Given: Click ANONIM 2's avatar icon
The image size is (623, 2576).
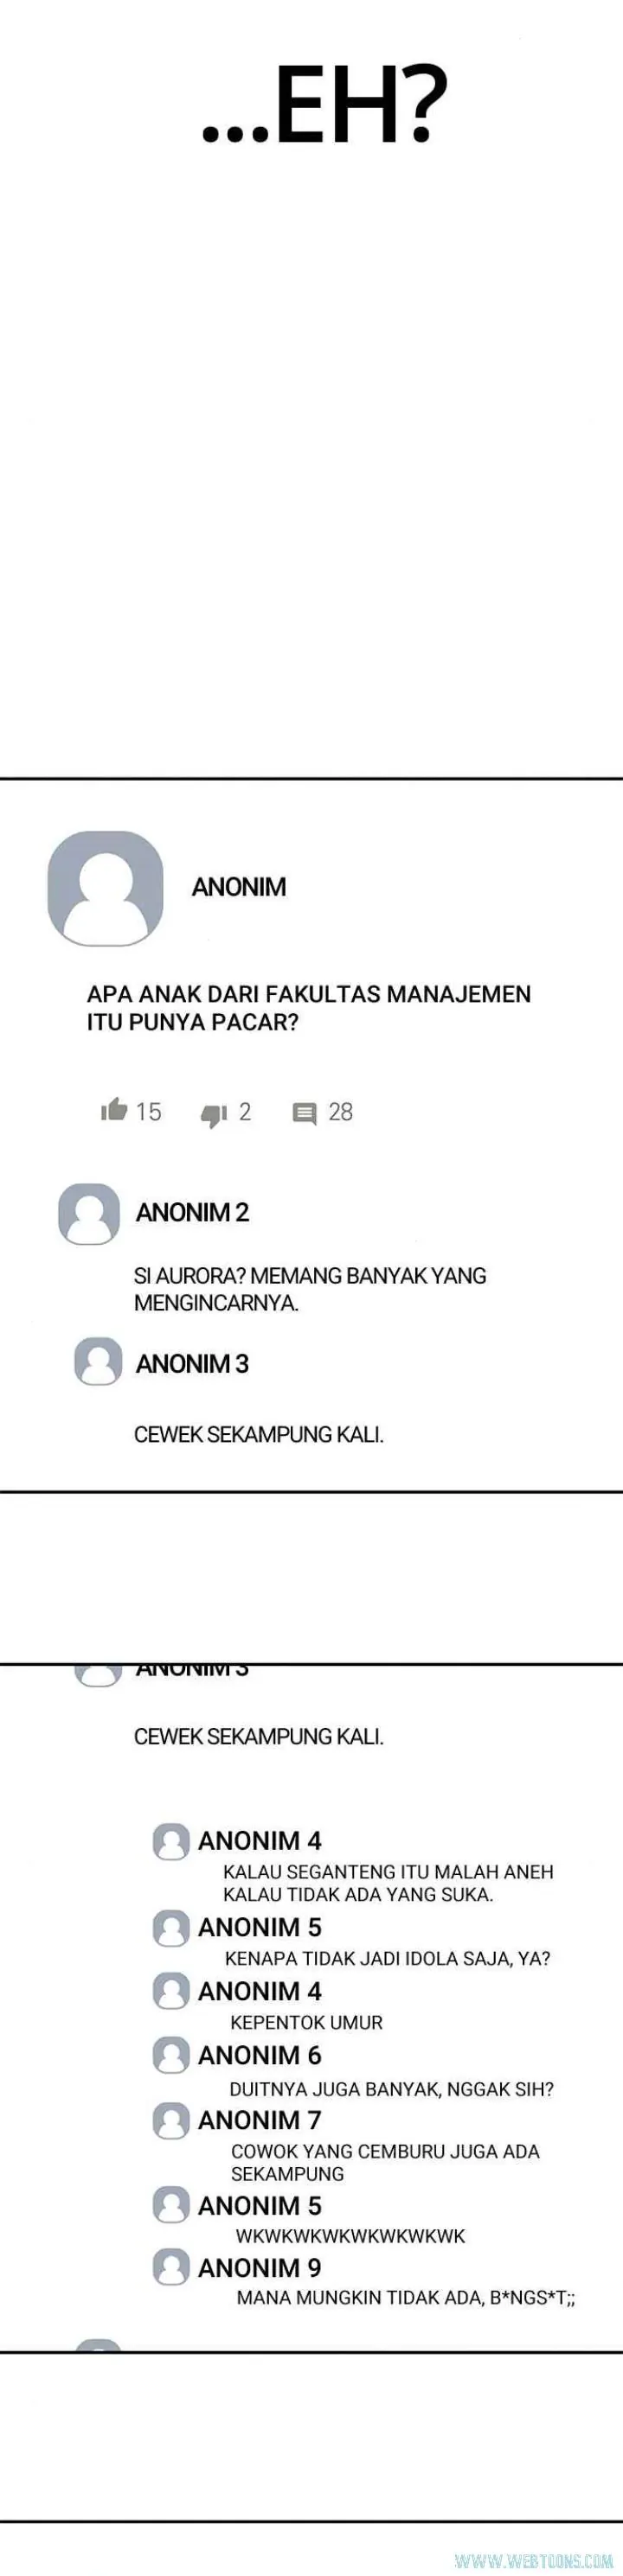Looking at the screenshot, I should pyautogui.click(x=89, y=1214).
